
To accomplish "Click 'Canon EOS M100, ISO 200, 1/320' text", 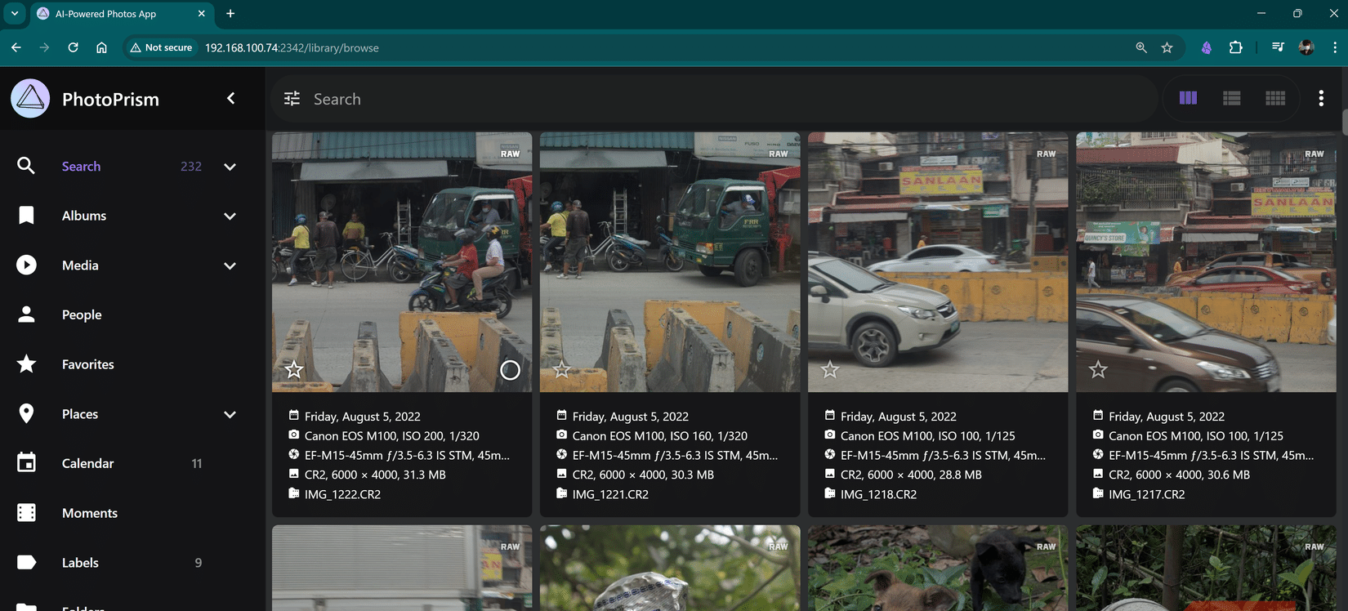I will coord(392,436).
